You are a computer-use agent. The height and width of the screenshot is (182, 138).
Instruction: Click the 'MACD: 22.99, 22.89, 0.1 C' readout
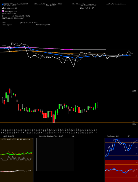pyautogui.click(x=13, y=18)
